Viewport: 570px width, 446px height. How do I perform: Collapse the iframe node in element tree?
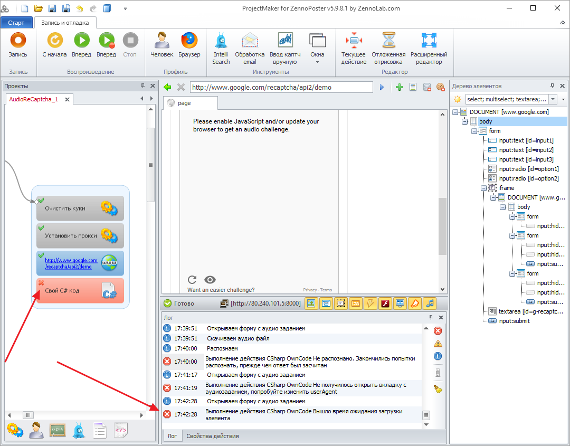coord(483,188)
